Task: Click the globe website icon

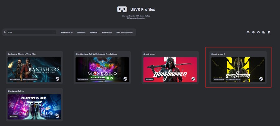Action: 253,32
